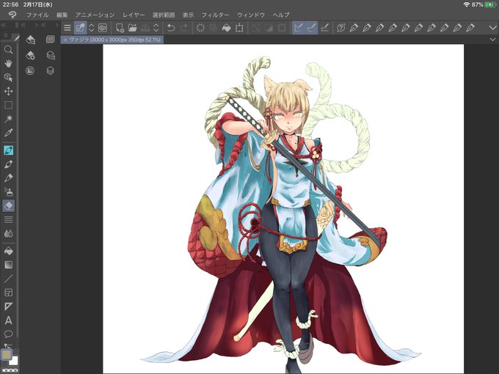The image size is (499, 374).
Task: Select last pen preset in command bar
Action: point(470,28)
